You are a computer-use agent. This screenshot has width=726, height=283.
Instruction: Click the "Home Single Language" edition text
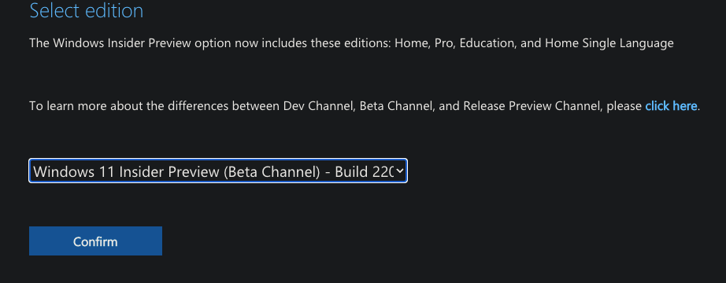[x=609, y=43]
